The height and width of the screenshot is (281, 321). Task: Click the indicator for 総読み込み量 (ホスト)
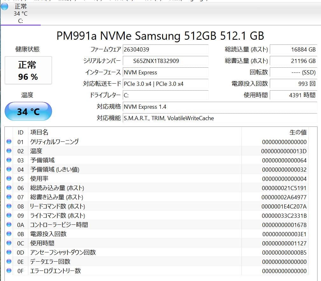tap(9, 188)
